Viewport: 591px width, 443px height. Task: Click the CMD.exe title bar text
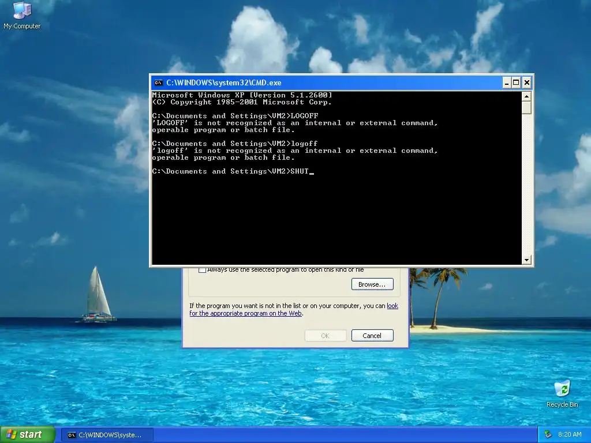[224, 82]
